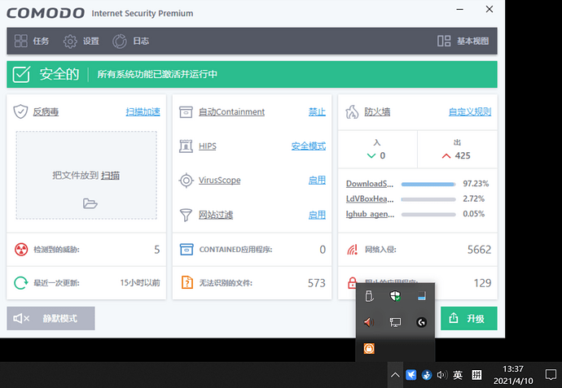
Task: Click the 2.72% traffic progress bar
Action: coord(428,199)
